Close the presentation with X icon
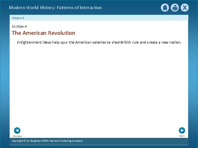This screenshot has width=198, height=148. [x=185, y=8]
